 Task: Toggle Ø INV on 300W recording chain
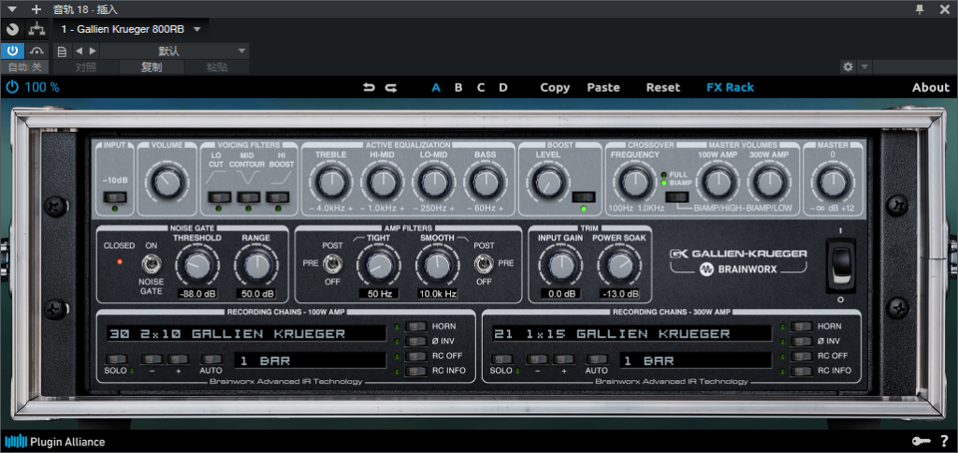tap(802, 341)
